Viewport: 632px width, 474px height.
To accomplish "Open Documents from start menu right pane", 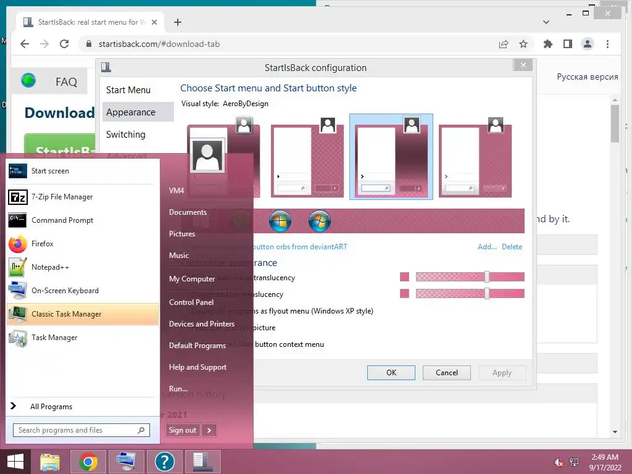I will 188,212.
